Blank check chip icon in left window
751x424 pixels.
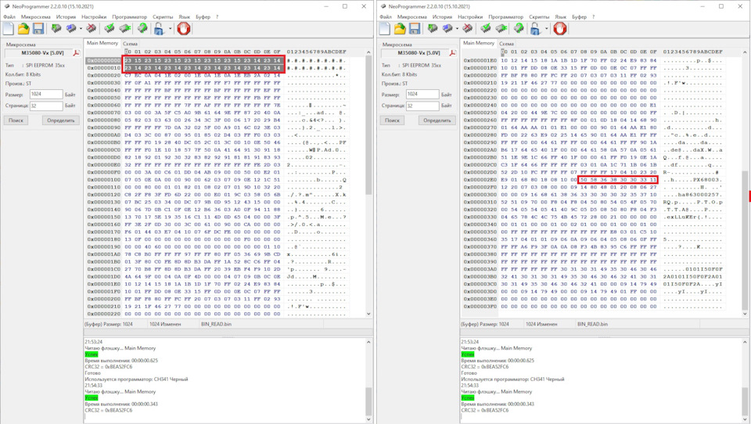pos(125,29)
